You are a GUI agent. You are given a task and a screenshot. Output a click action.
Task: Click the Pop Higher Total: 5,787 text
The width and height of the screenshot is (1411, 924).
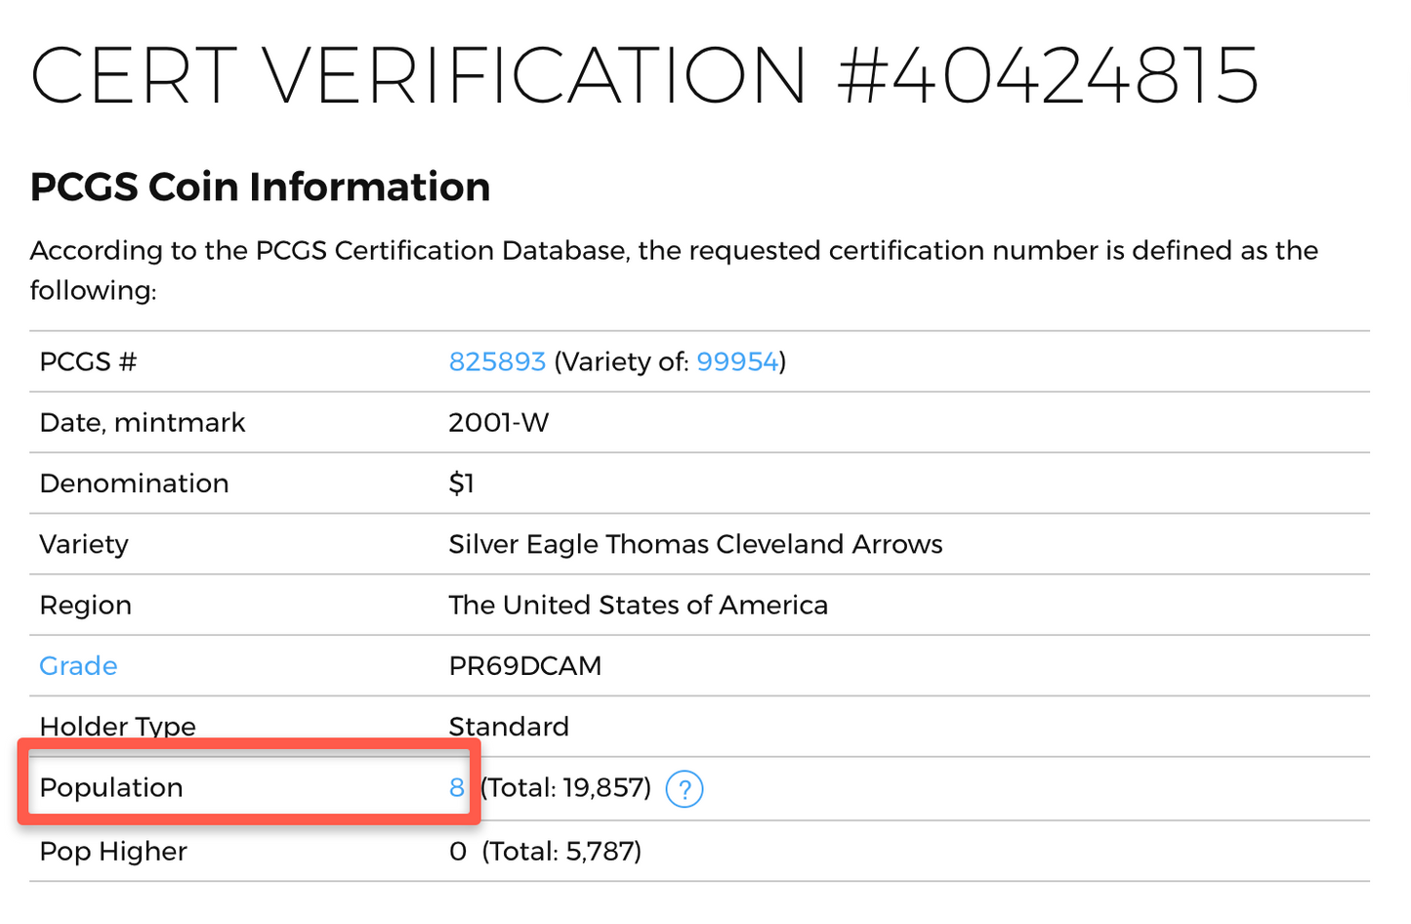pos(561,851)
